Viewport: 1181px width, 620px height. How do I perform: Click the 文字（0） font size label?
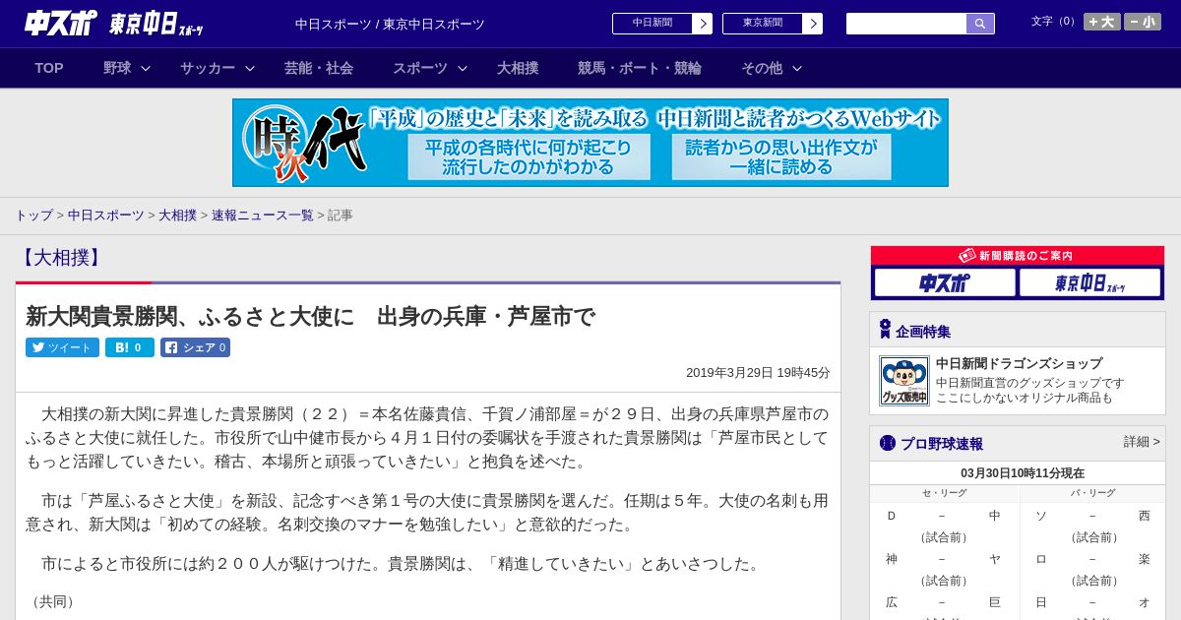click(x=1055, y=22)
